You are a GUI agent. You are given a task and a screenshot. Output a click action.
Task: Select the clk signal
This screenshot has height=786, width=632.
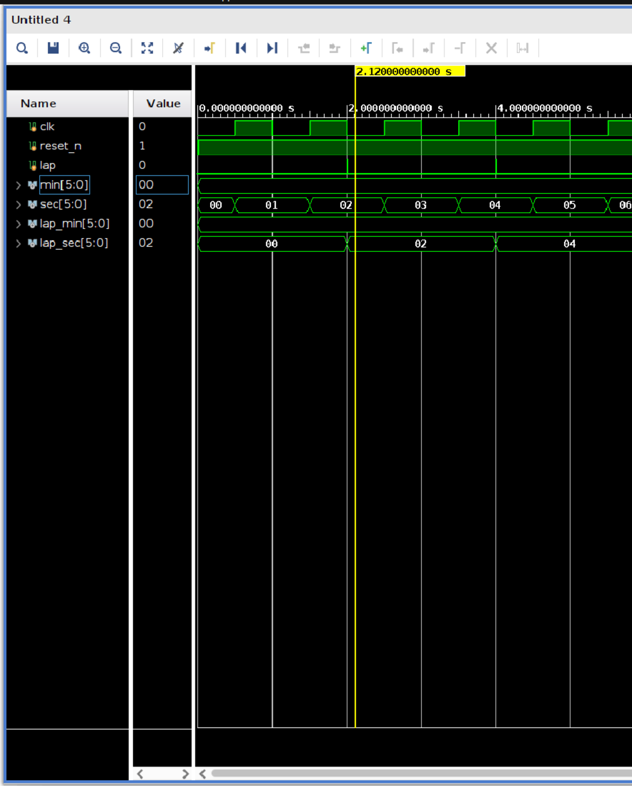(47, 126)
